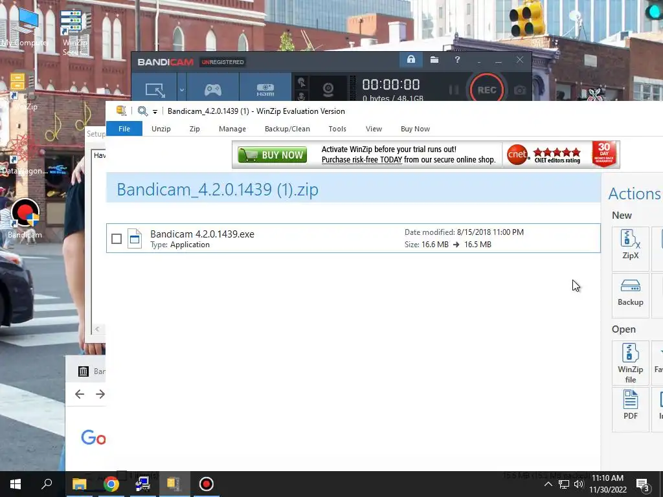This screenshot has height=497, width=663.
Task: Expand the screen recording mode dropdown arrow
Action: [182, 89]
